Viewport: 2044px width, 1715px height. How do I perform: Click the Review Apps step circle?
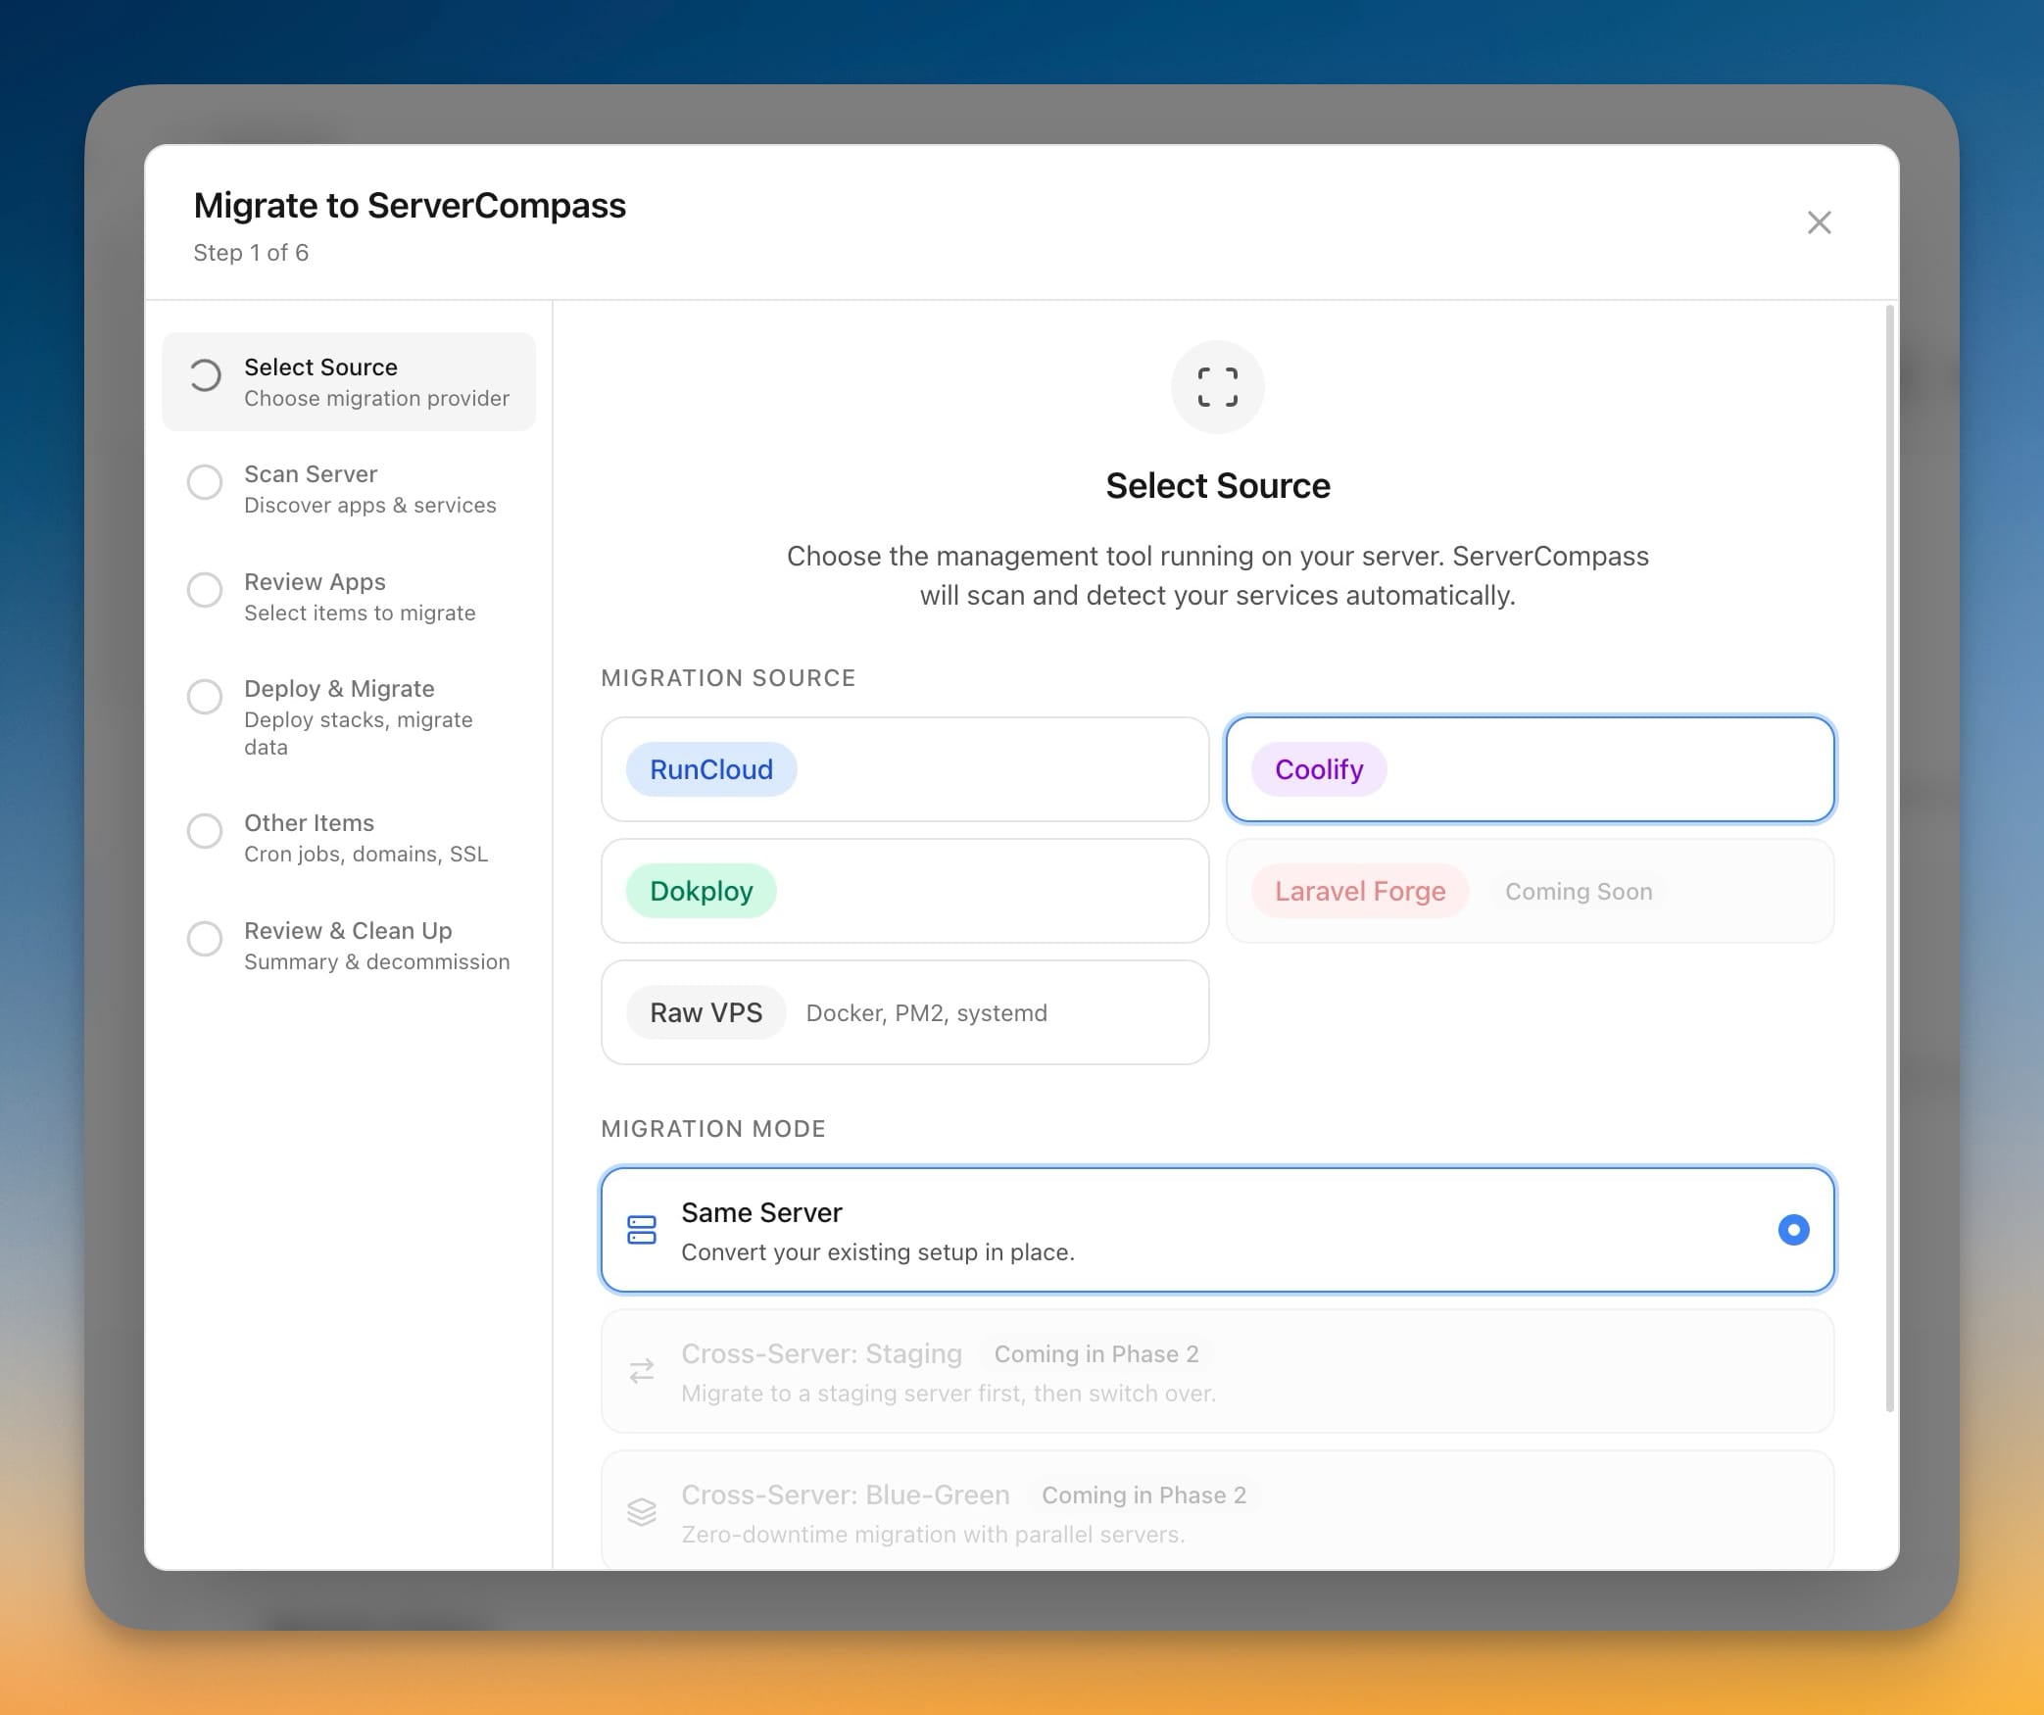pyautogui.click(x=205, y=590)
